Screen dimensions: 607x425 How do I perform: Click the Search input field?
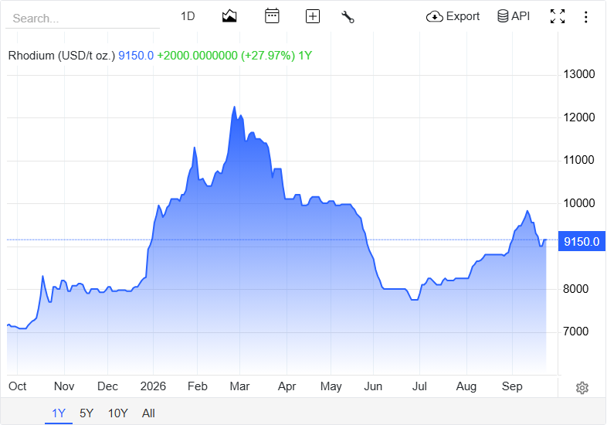(83, 19)
